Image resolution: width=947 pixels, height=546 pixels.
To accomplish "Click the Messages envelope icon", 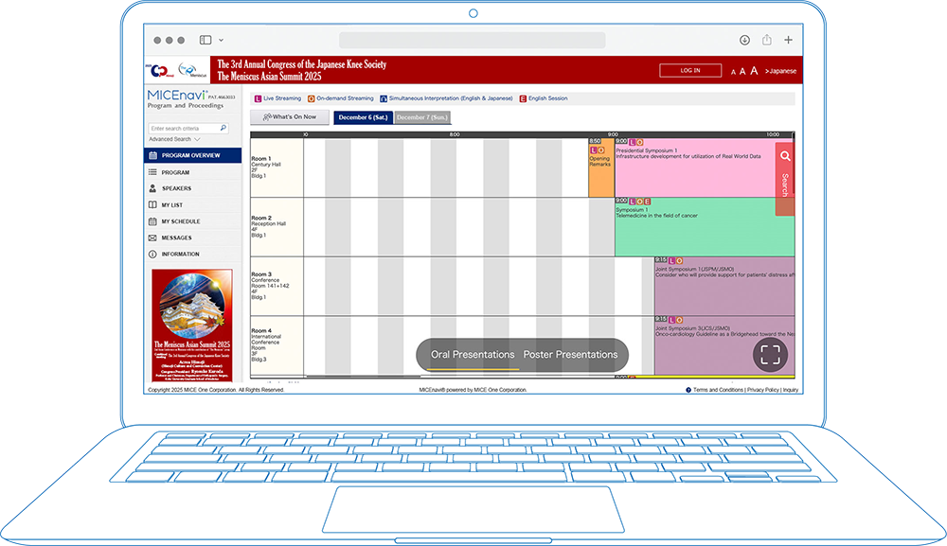I will tap(152, 238).
